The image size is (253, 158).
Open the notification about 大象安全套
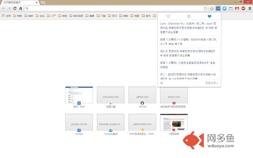[x=189, y=65]
